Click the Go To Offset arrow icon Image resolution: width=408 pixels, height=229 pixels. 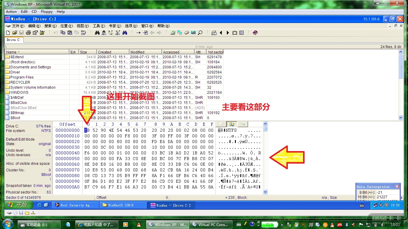[138, 33]
